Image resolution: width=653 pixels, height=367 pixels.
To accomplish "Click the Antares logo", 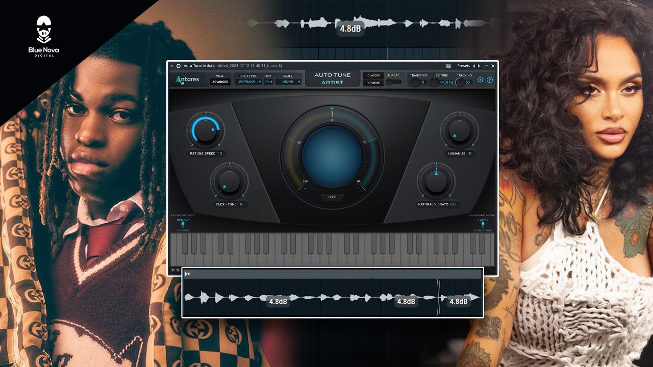I will point(187,80).
